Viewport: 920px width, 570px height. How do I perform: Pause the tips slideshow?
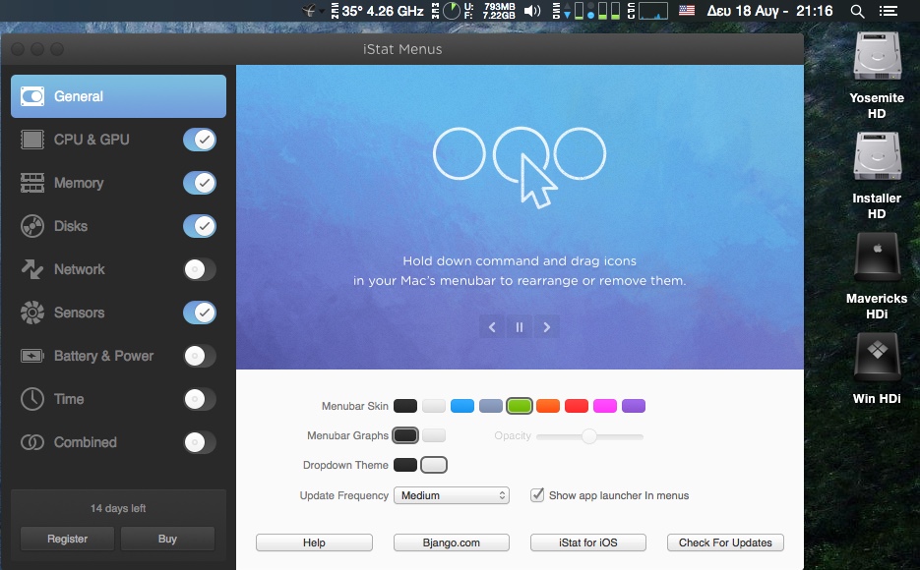coord(520,327)
